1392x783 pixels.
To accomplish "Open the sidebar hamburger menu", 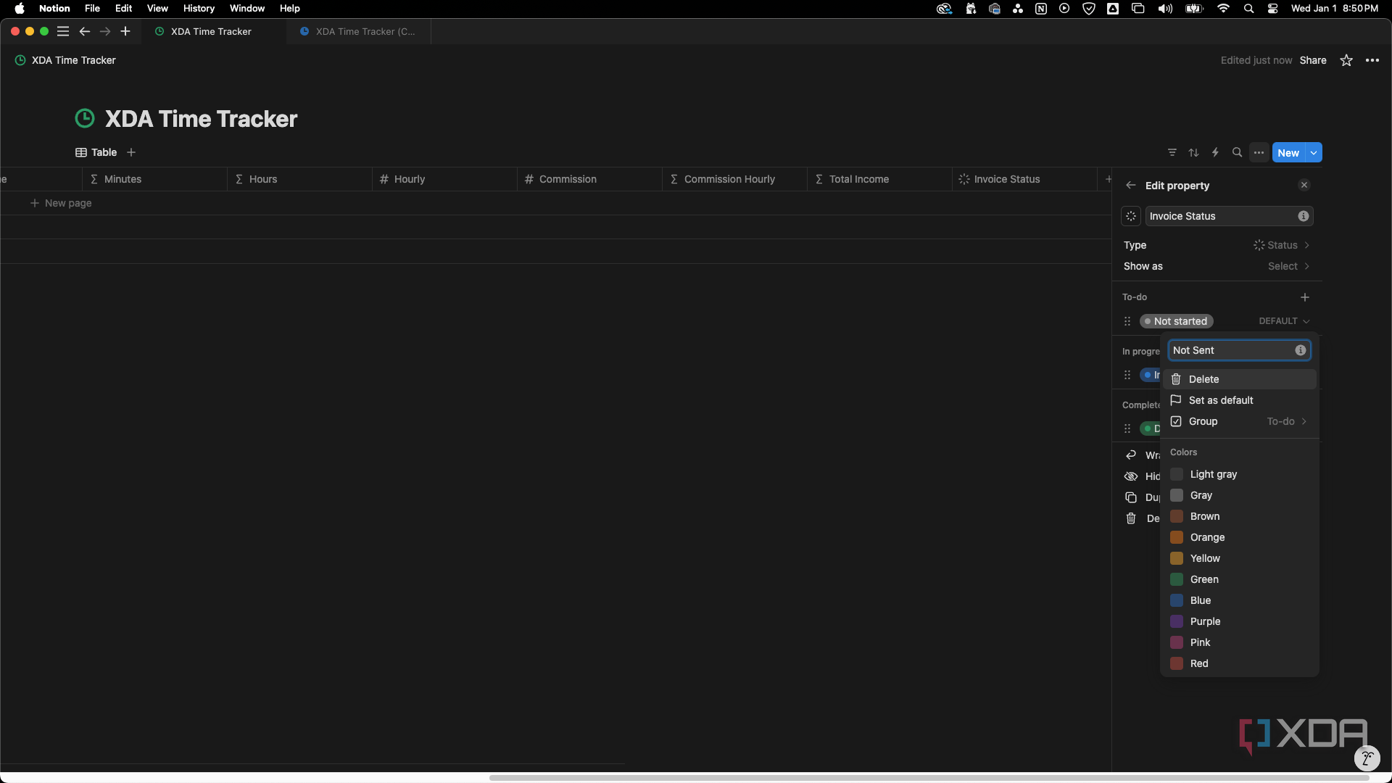I will coord(63,31).
